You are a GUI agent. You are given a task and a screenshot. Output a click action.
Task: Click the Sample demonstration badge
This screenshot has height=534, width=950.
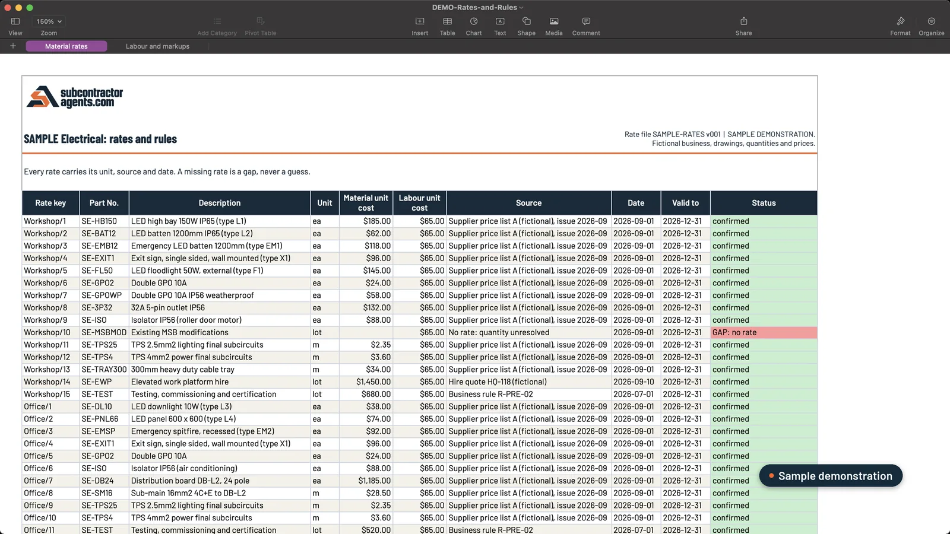831,476
